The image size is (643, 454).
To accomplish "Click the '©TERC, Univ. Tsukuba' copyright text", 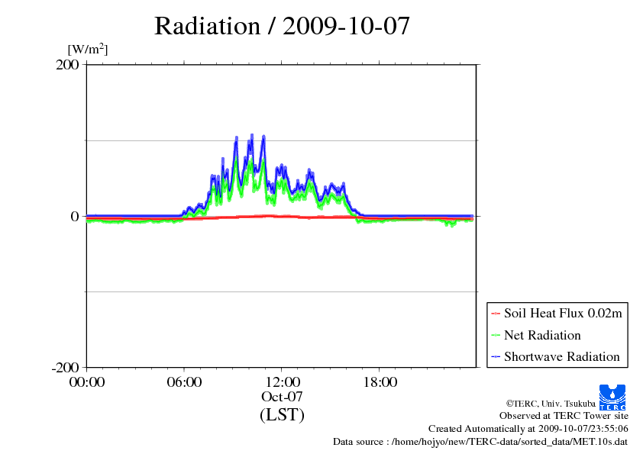I will 551,404.
